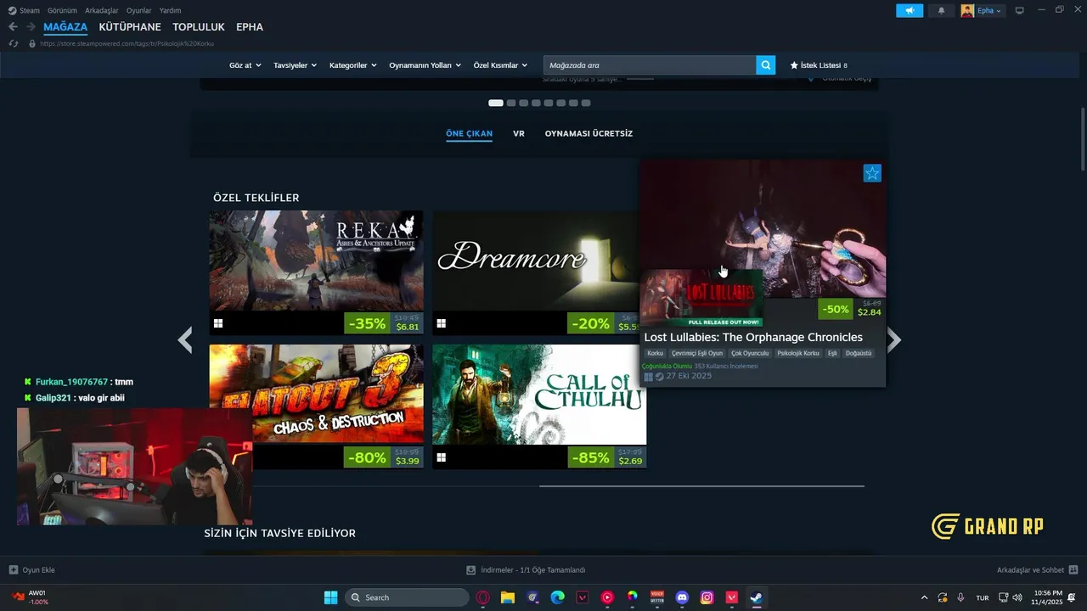Click Arkadaşlar ve Sohbet label
This screenshot has height=611, width=1087.
[1030, 570]
